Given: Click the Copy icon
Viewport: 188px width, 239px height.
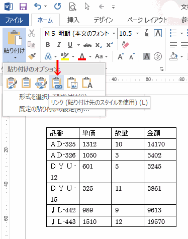Looking at the screenshot, I should click(x=32, y=45).
